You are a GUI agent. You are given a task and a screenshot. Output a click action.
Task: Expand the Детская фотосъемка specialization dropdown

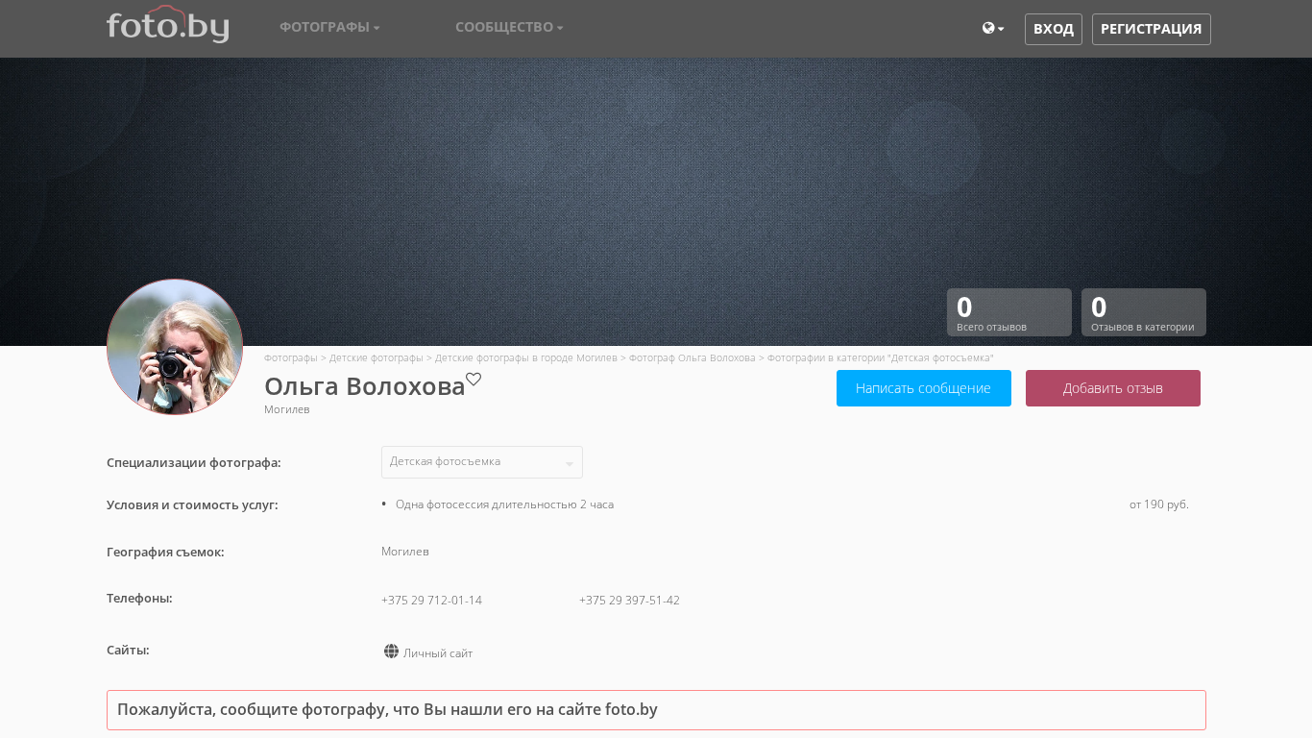point(481,462)
